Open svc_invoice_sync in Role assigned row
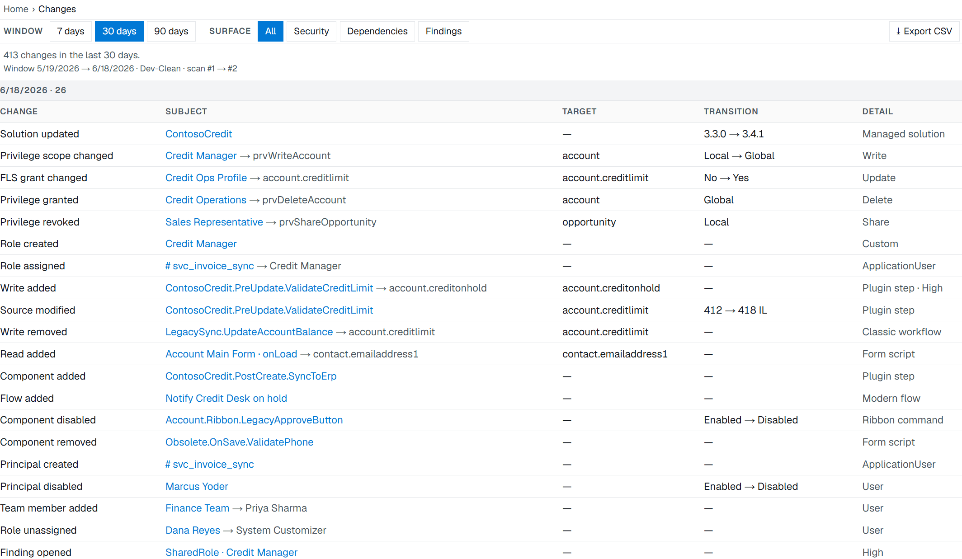Viewport: 962px width, 559px height. point(210,266)
